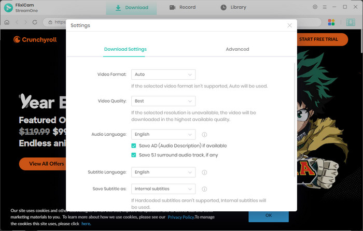Close the Settings dialog with the X
The height and width of the screenshot is (231, 363).
coord(289,25)
